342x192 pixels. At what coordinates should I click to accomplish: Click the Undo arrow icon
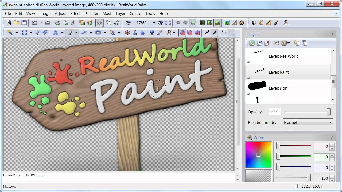(x=34, y=23)
